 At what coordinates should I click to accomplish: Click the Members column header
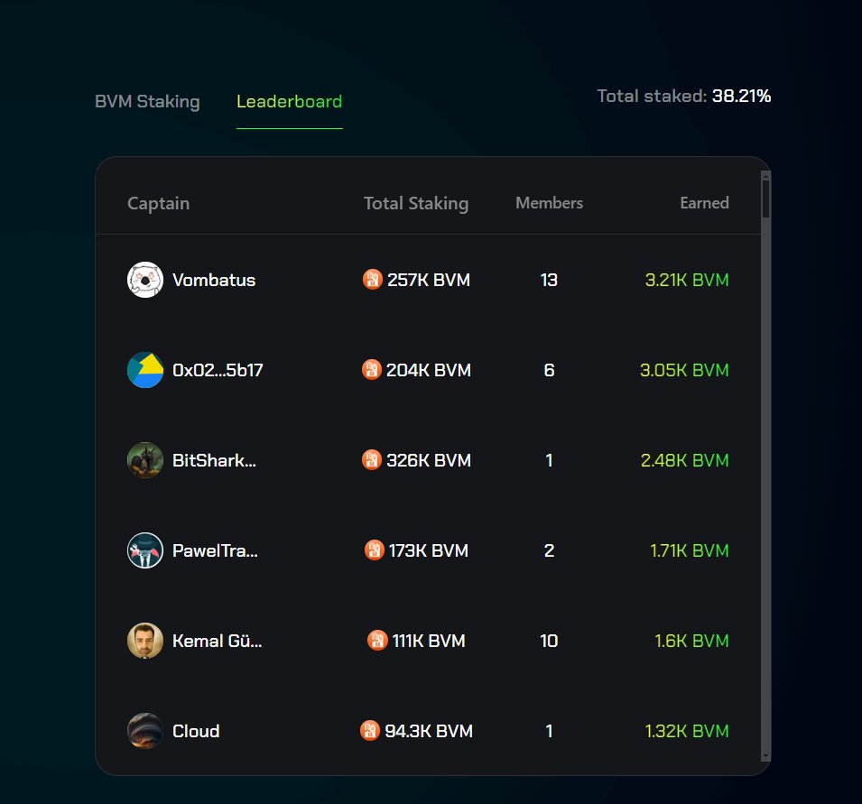pos(549,203)
